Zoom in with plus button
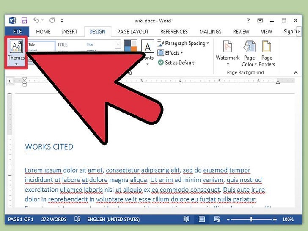This screenshot has height=231, width=308. pos(275,220)
